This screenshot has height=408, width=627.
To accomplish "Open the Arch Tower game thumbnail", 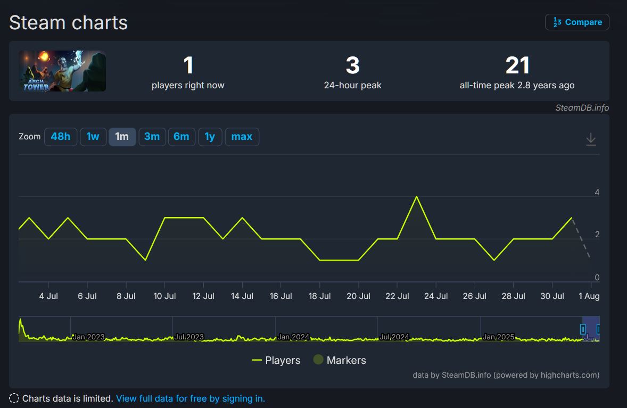I will 62,71.
